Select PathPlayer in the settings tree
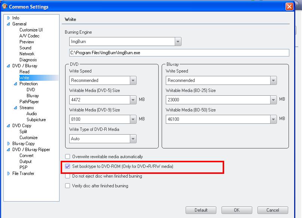This screenshot has height=218, width=302. tap(29, 102)
